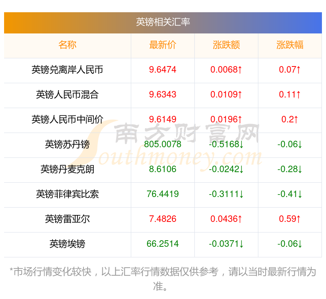This screenshot has width=326, height=299.
Task: Select the 英镑菲律宾比索 row name
Action: point(67,194)
